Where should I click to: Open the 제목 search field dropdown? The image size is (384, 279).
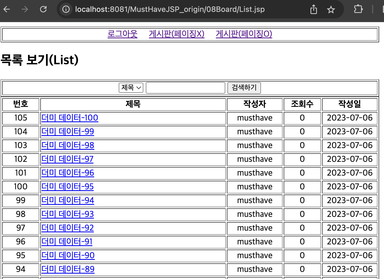click(131, 87)
